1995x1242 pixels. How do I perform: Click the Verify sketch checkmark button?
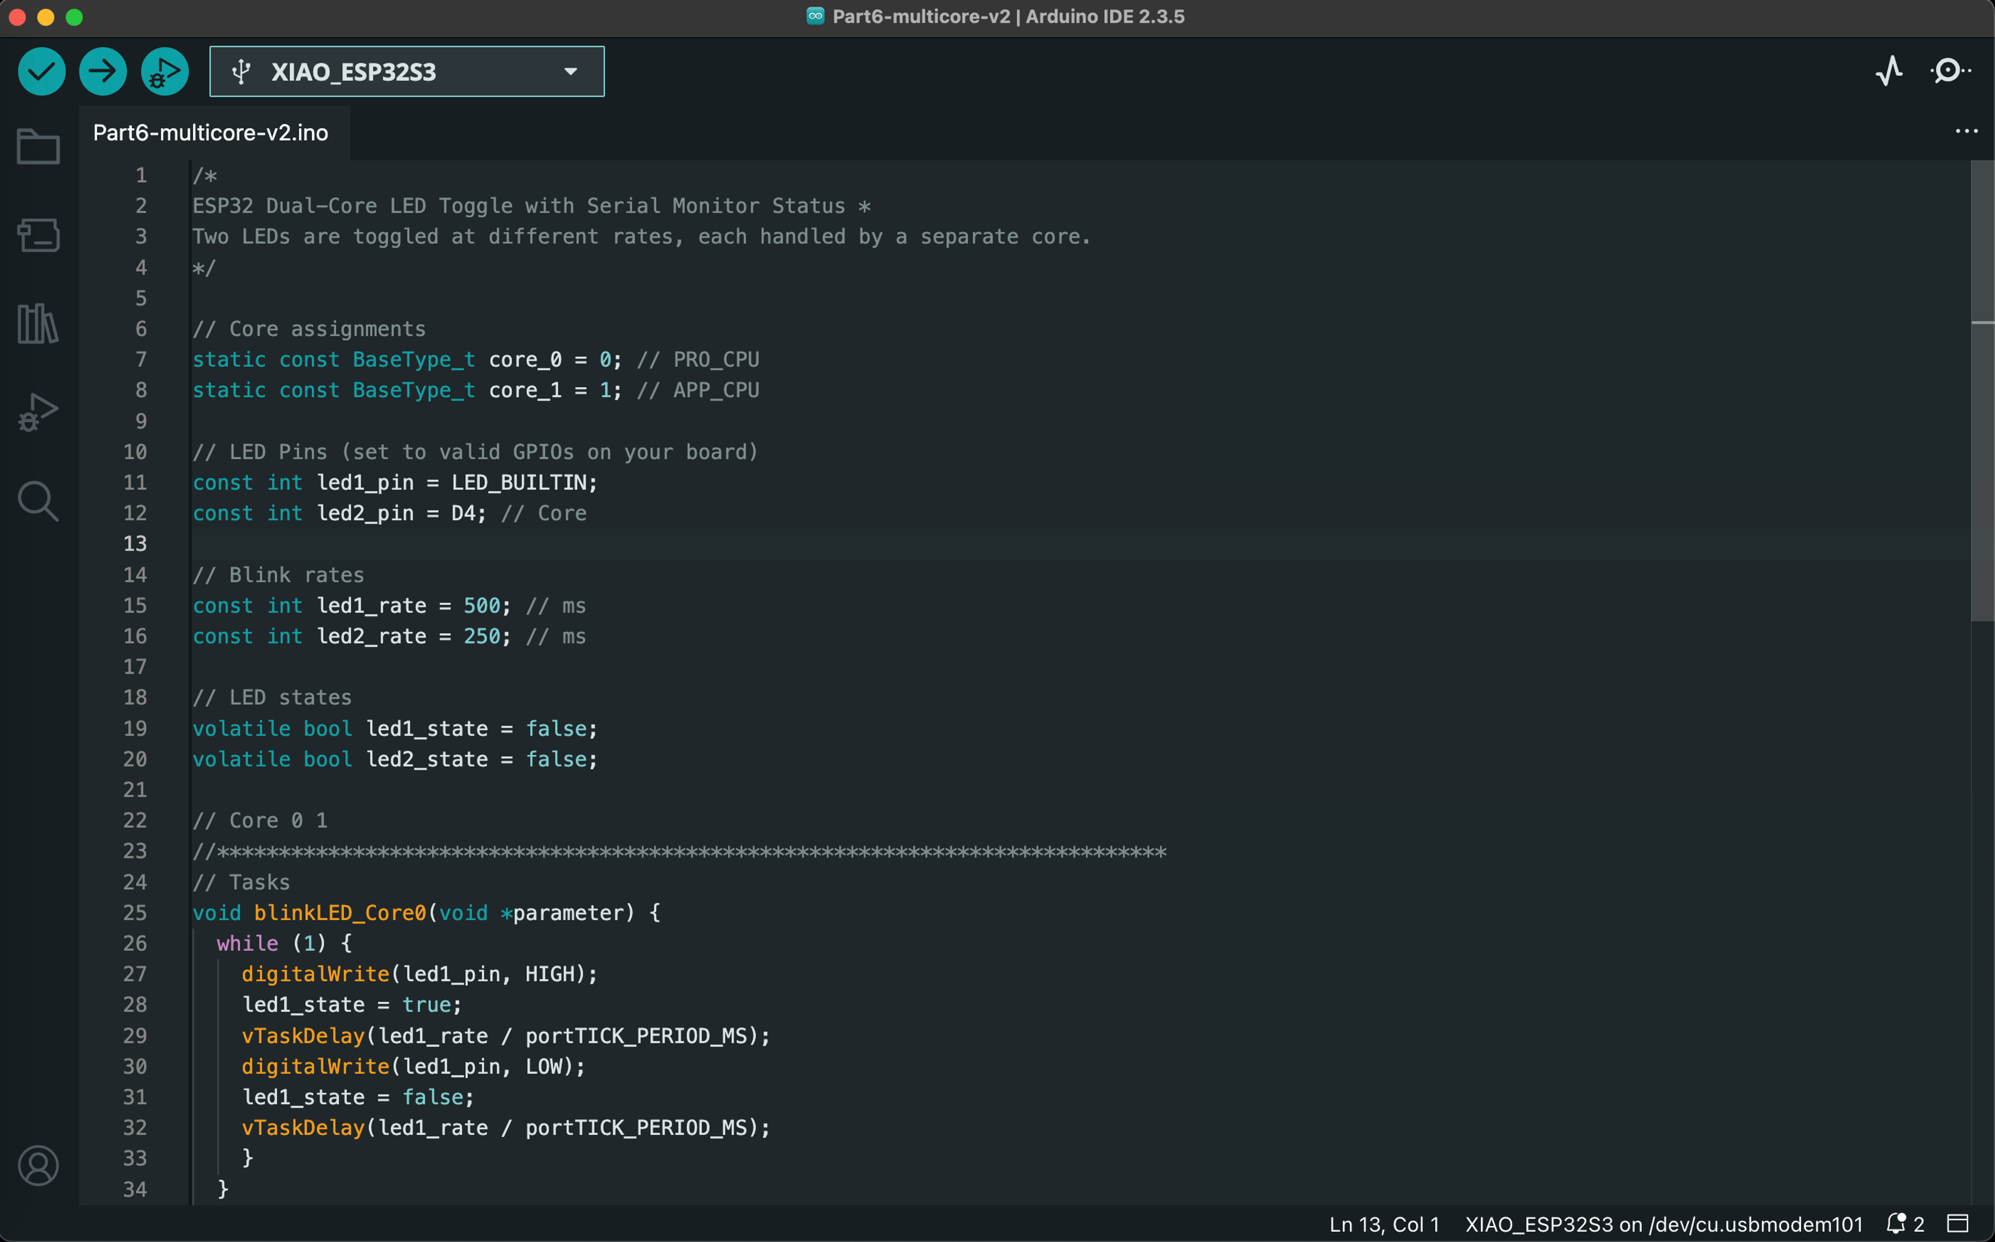(41, 72)
